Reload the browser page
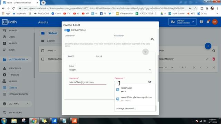 (x=13, y=8)
